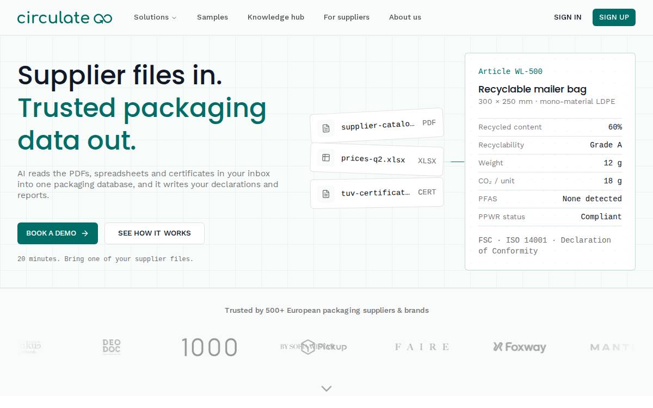Click the Recyclable mailer bag title

coord(532,89)
